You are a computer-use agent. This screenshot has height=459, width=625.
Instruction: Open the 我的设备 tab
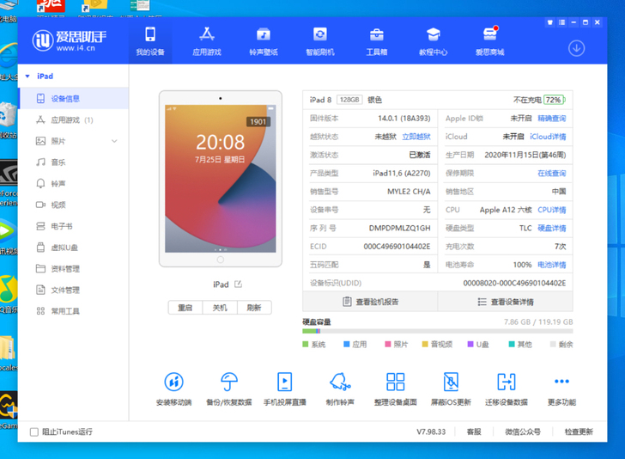(150, 41)
